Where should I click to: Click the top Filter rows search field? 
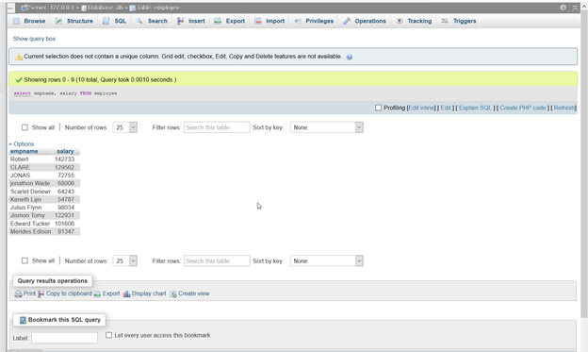point(217,127)
